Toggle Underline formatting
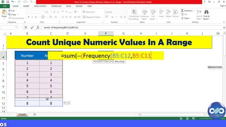Image resolution: width=226 pixels, height=127 pixels. tap(36, 17)
